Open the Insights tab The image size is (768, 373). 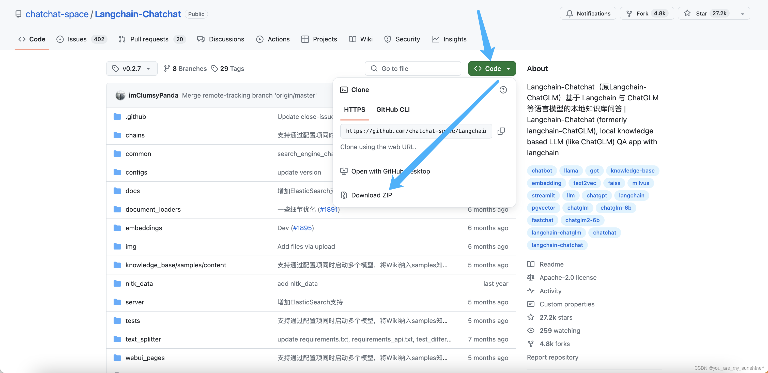[449, 39]
